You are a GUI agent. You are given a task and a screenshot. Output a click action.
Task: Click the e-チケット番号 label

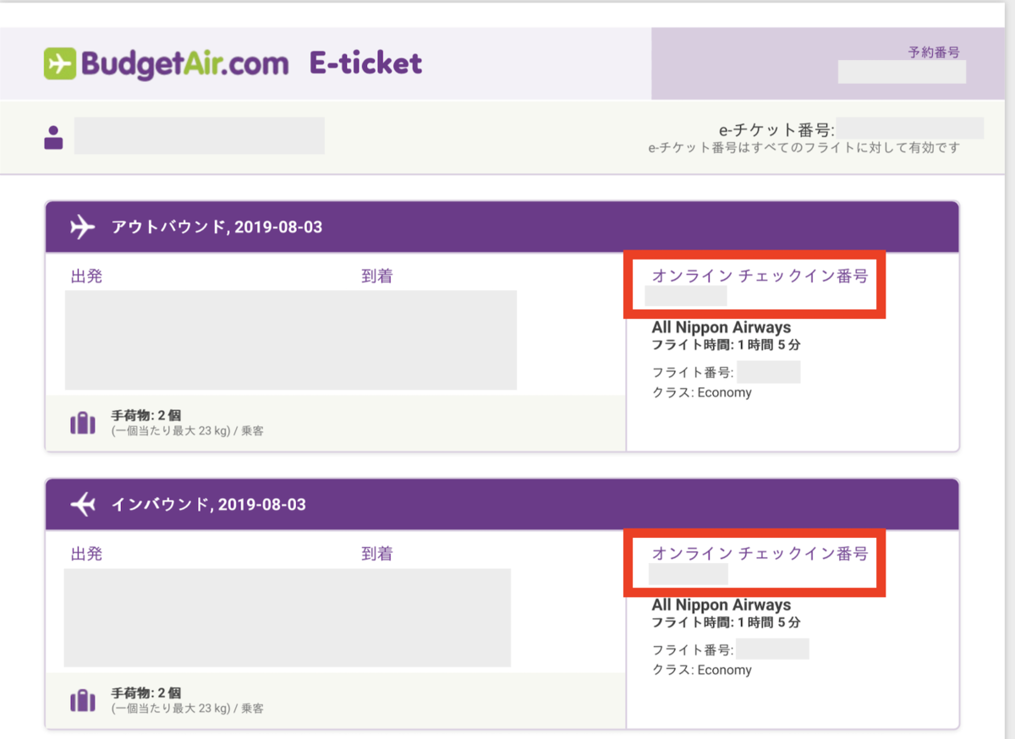point(776,130)
